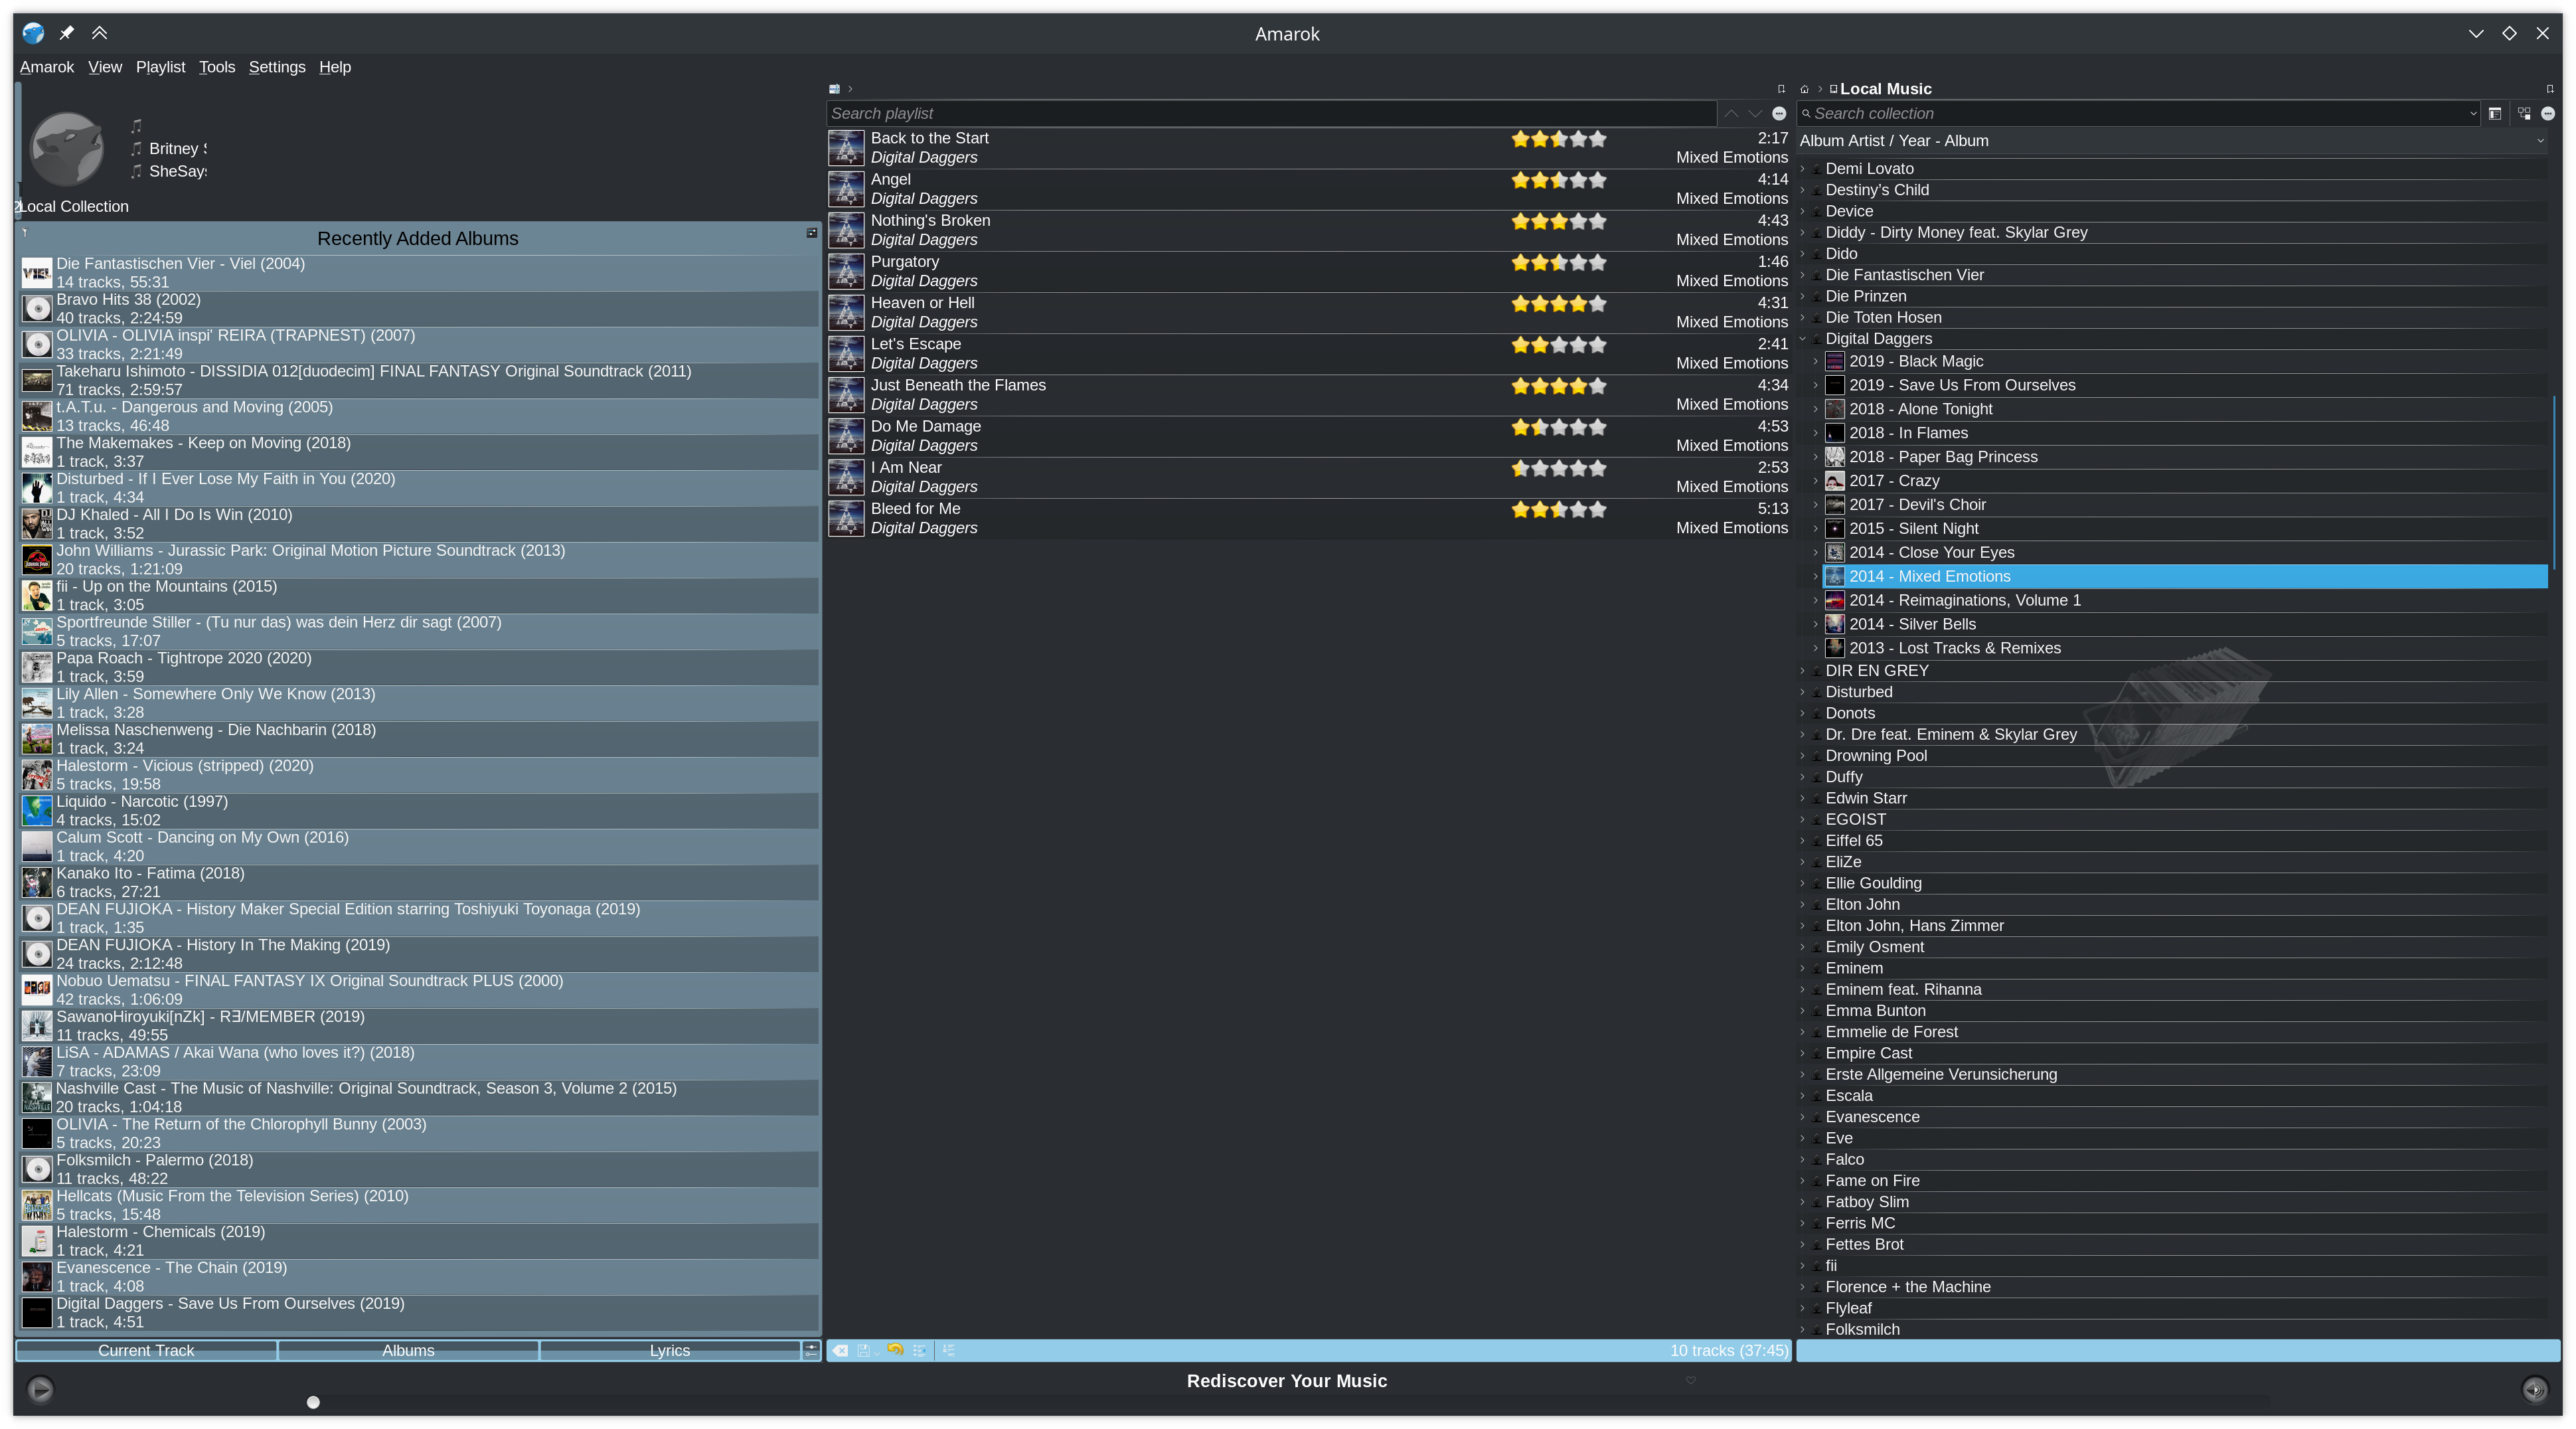
Task: Switch collection to merged view icon
Action: pyautogui.click(x=2524, y=114)
